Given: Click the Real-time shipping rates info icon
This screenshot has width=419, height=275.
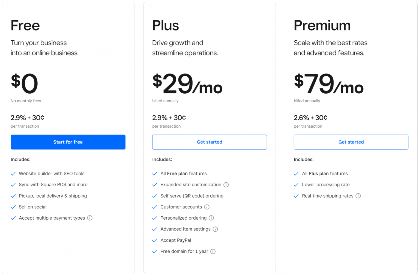Looking at the screenshot, I should coord(358,196).
